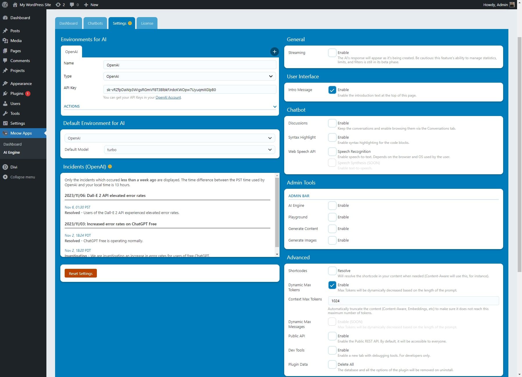Switch to the plugin Dashboard tab
The width and height of the screenshot is (522, 377).
(x=68, y=23)
